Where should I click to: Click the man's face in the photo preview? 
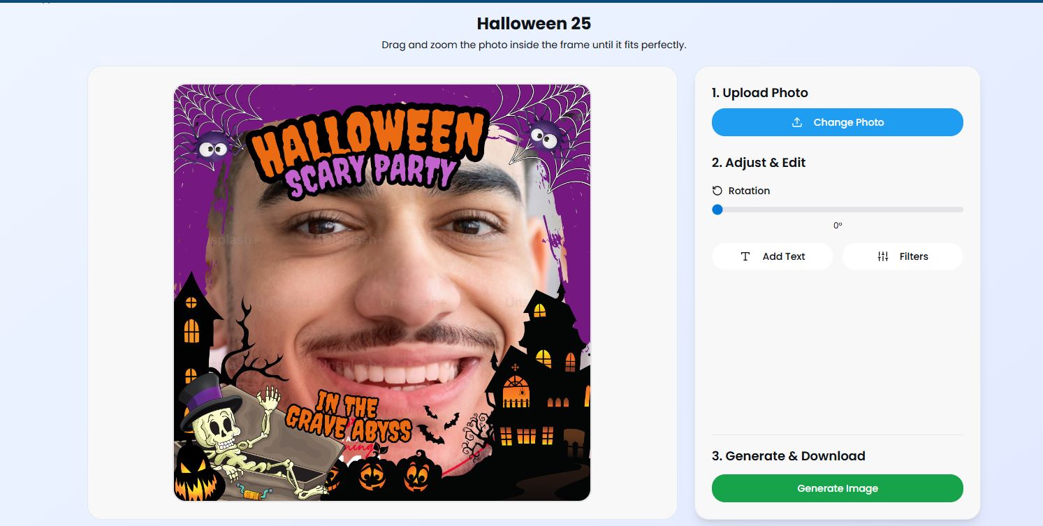391,279
